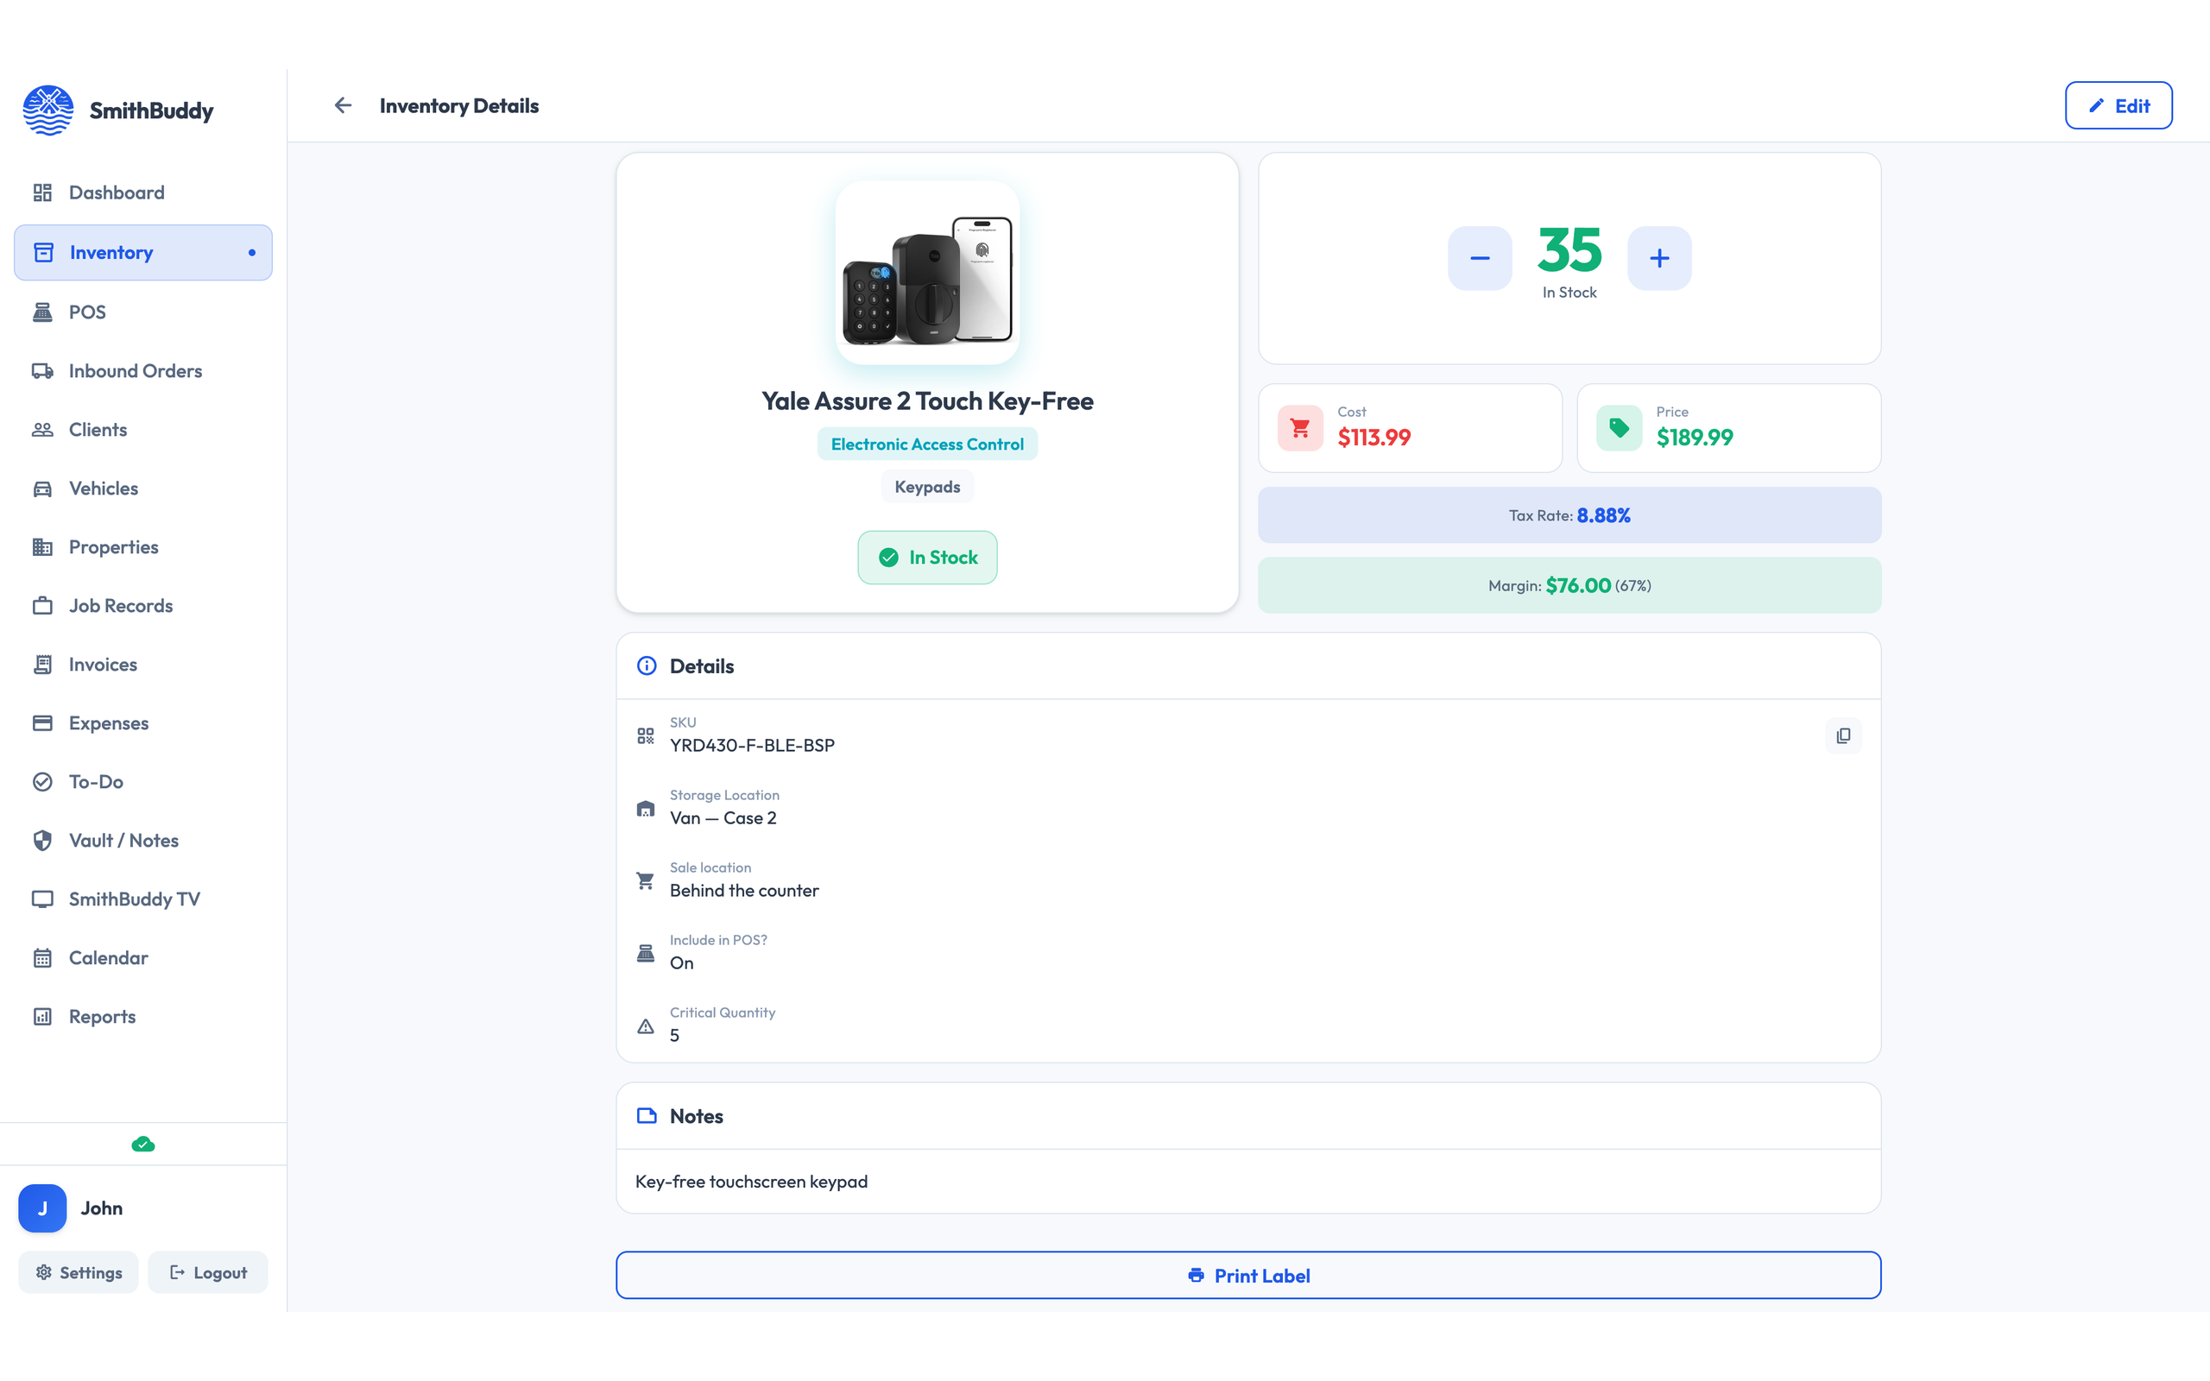
Task: Open Settings from the sidebar footer
Action: click(79, 1272)
